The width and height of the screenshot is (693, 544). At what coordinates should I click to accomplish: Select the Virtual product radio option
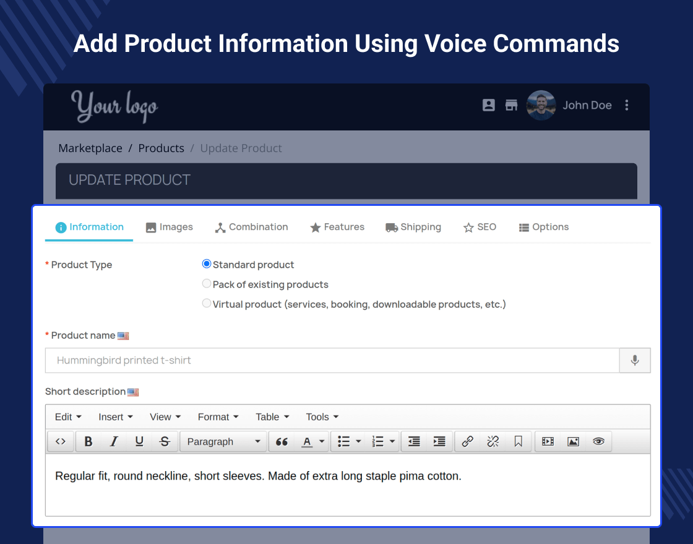point(207,304)
